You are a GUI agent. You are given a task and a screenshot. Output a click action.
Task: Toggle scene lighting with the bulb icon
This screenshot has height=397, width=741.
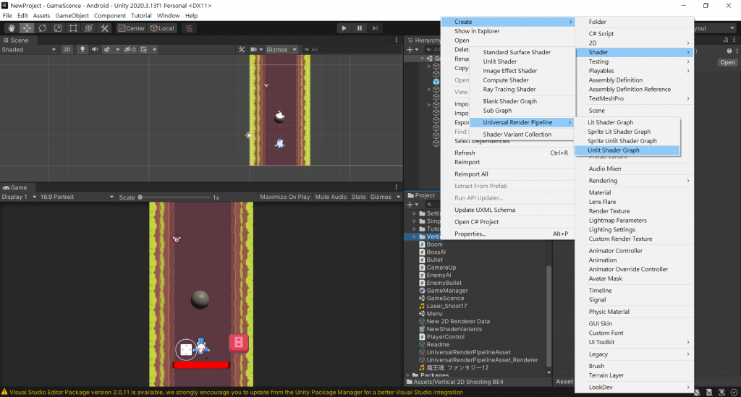pos(82,50)
